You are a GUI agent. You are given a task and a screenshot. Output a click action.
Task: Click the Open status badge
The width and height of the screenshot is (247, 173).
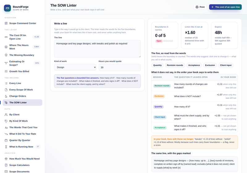[x=159, y=41]
